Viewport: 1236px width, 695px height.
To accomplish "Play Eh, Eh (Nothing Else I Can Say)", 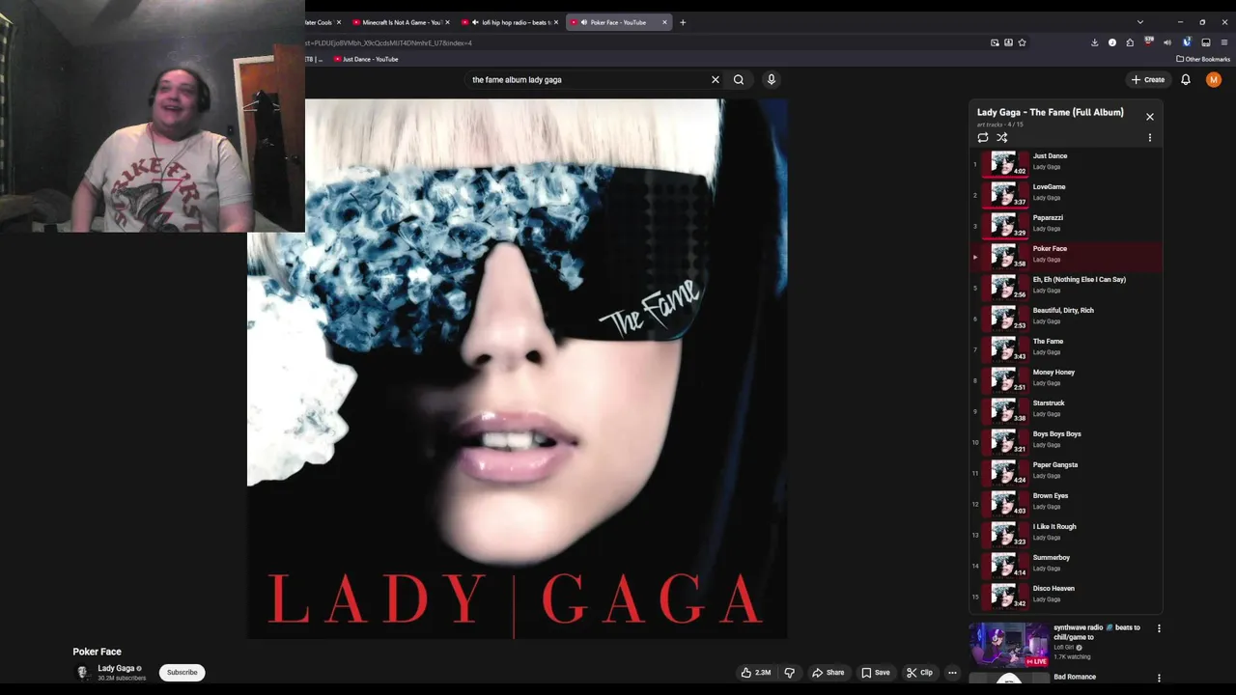I will point(1066,286).
